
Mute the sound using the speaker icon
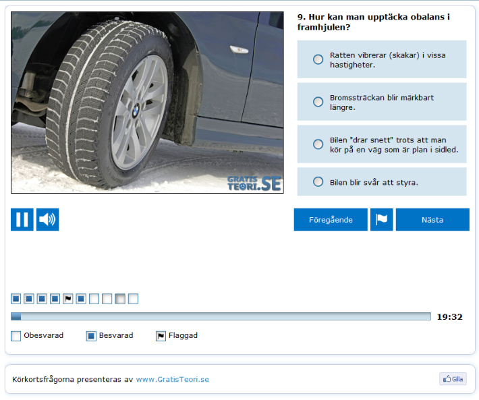click(47, 219)
